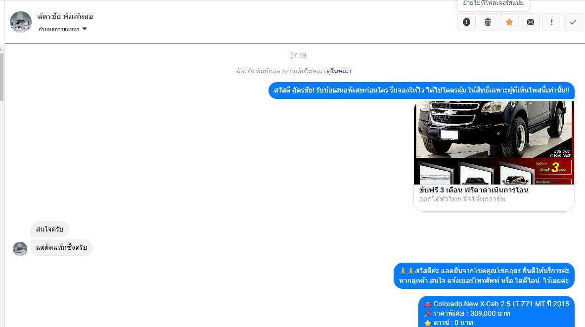585x327 pixels.
Task: Click contact name ฉัตรชัย พิมพ์หล่อ in header
Action: (65, 16)
